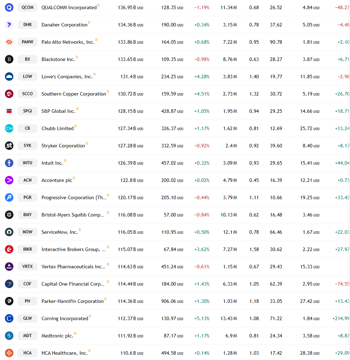Open the COF ticker badge
The image size is (350, 360).
pyautogui.click(x=27, y=284)
